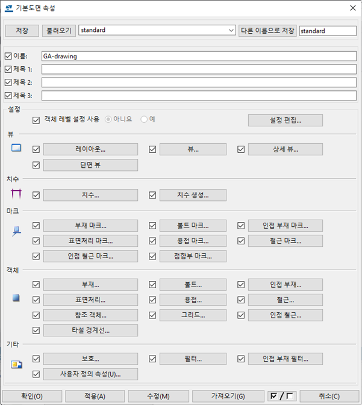Open the 치수 생성 dimensioning settings
The width and height of the screenshot is (362, 405).
point(193,195)
